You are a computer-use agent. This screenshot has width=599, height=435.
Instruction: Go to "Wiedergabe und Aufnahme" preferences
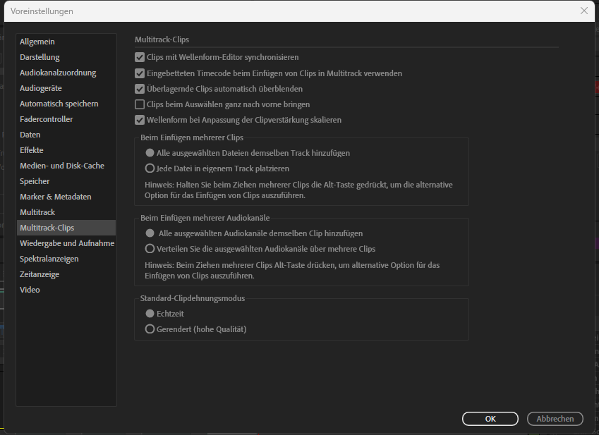point(66,243)
